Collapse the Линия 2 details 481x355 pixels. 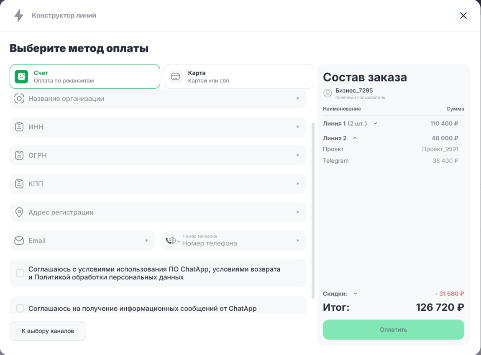tap(355, 138)
